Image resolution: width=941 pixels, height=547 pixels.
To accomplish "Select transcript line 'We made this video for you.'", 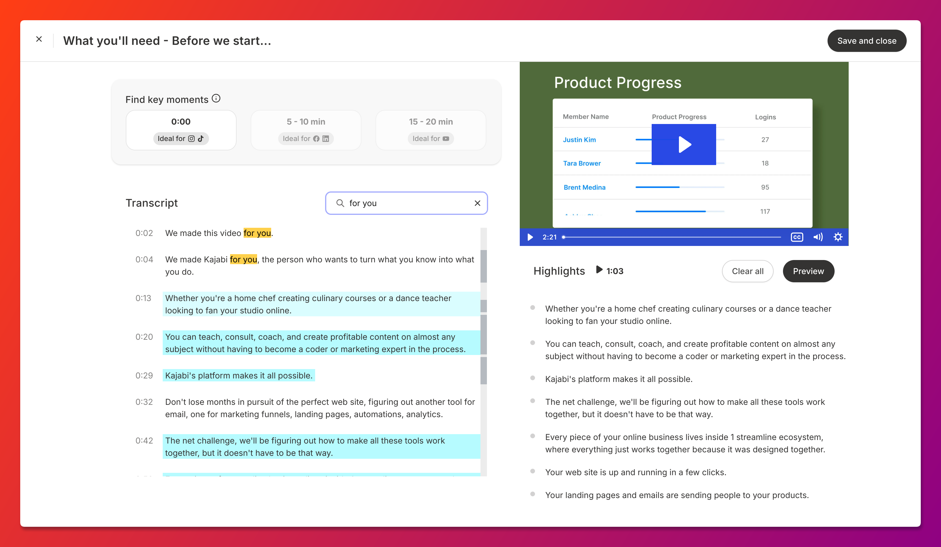I will pyautogui.click(x=219, y=233).
